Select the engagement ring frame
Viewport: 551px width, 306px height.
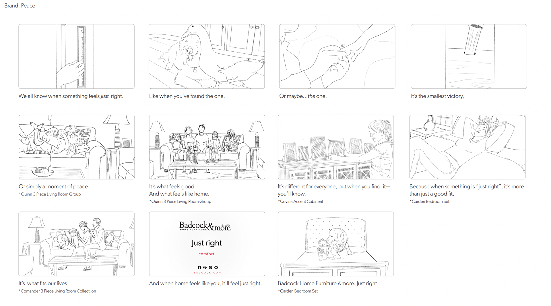[x=337, y=56]
